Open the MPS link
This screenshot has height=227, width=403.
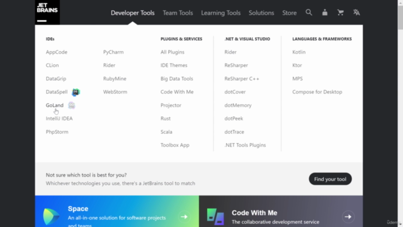(297, 78)
